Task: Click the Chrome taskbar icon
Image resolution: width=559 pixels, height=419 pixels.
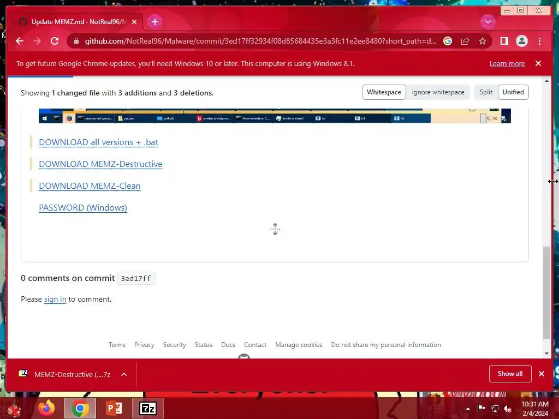Action: pyautogui.click(x=80, y=408)
